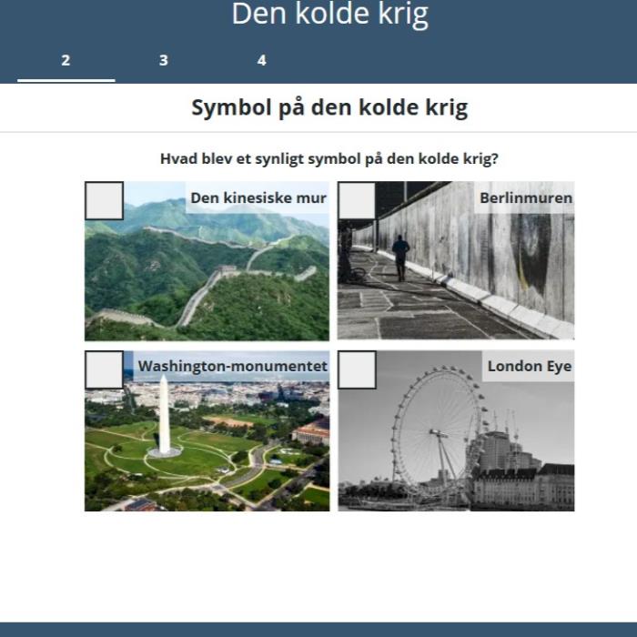637x637 pixels.
Task: Mark the London Eye checkbox
Action: (357, 369)
